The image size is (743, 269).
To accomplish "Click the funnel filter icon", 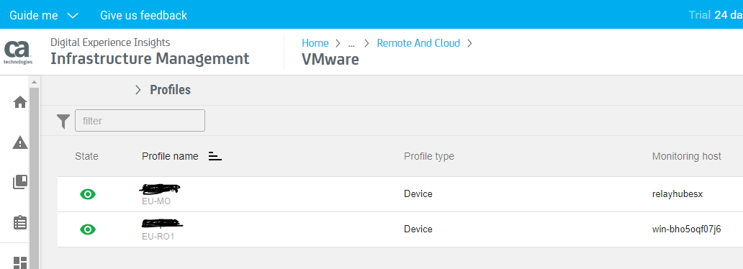I will [63, 122].
